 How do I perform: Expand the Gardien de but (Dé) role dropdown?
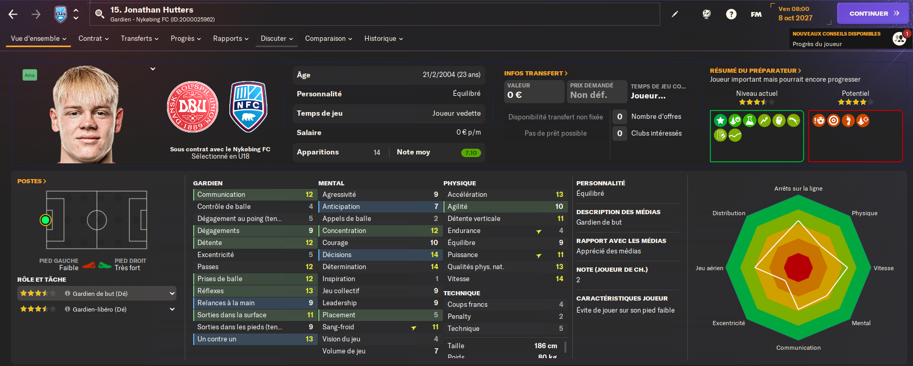[172, 294]
